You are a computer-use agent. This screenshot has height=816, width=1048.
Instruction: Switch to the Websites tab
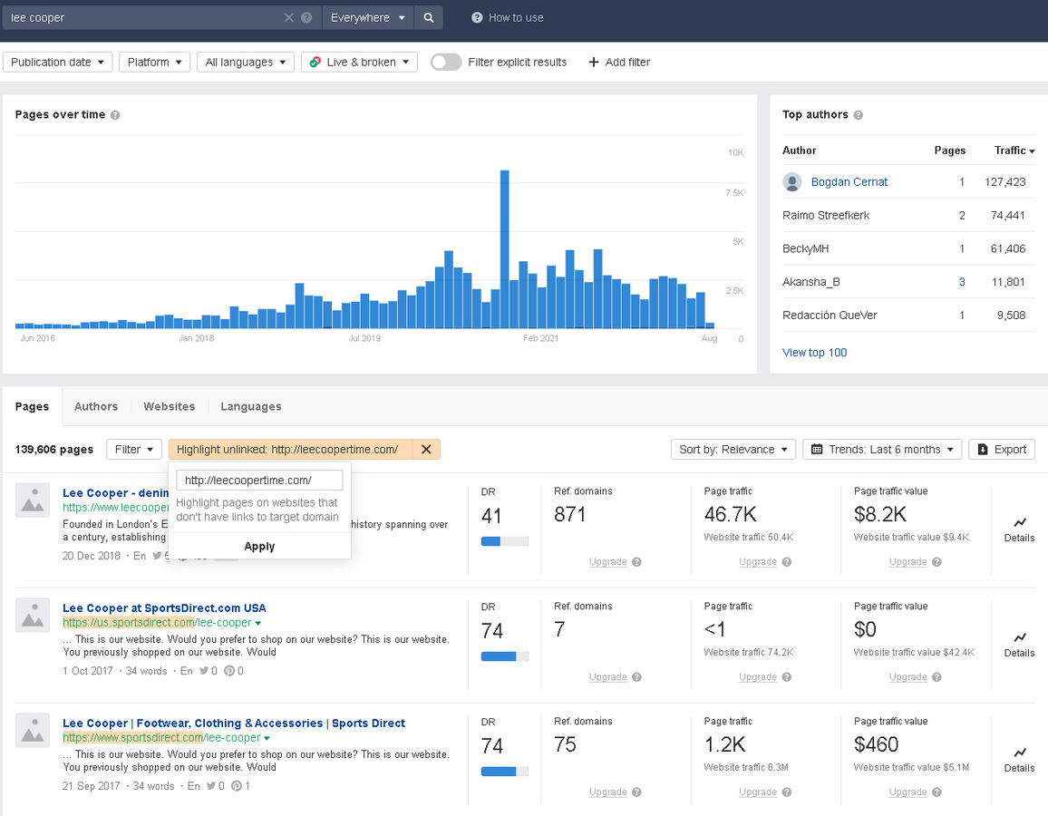(x=170, y=406)
